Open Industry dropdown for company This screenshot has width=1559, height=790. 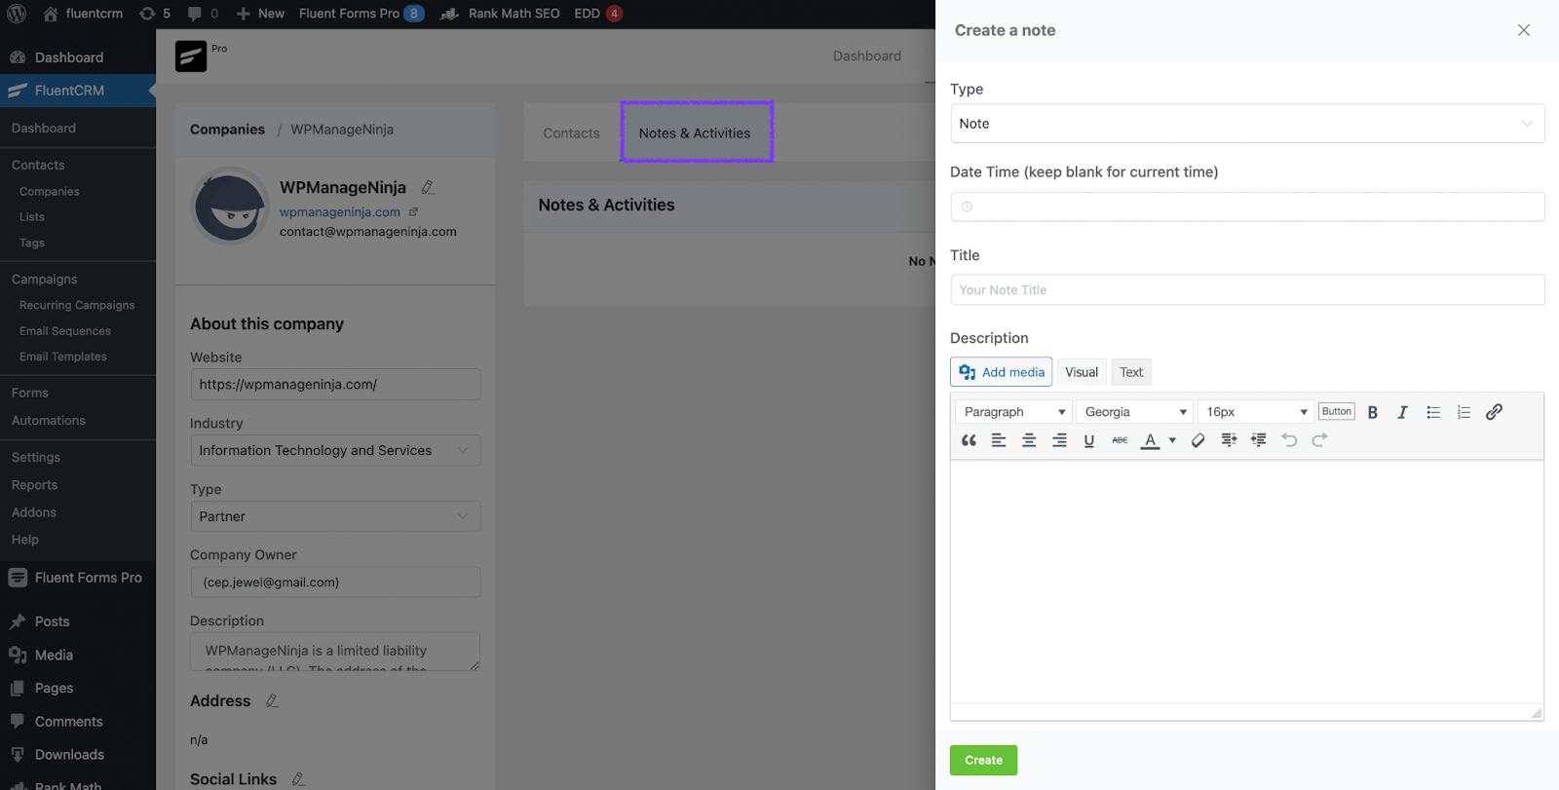(x=335, y=450)
